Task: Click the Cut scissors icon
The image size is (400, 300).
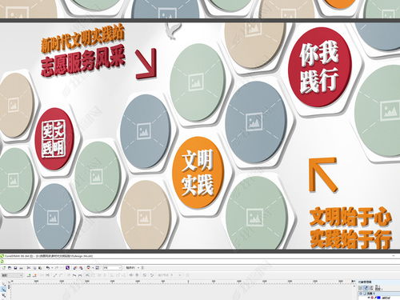Action: click(29, 268)
